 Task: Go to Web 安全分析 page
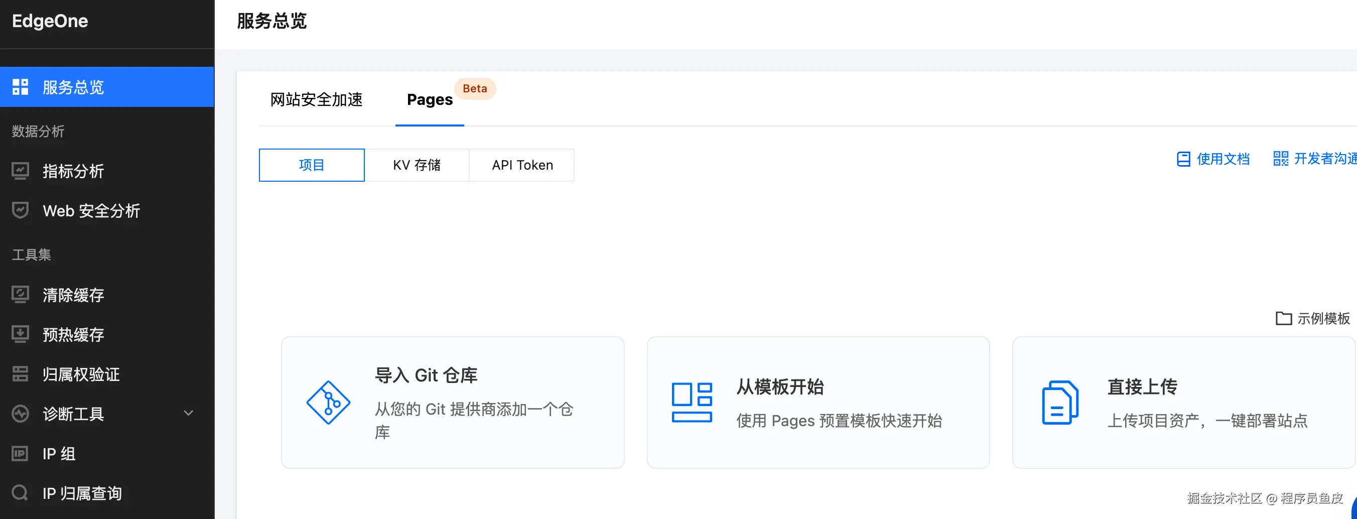point(107,211)
